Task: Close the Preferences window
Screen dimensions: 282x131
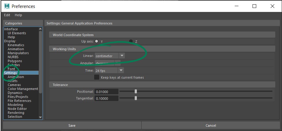Action: pos(272,6)
